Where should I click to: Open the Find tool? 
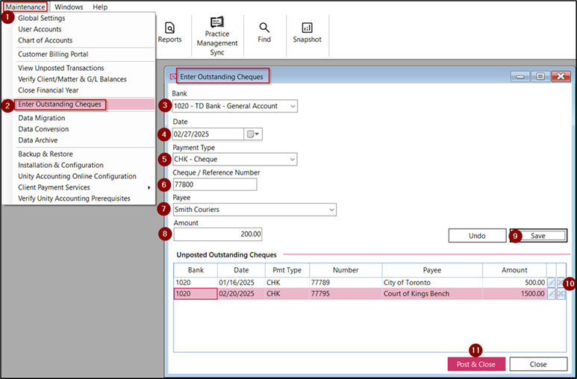point(264,32)
